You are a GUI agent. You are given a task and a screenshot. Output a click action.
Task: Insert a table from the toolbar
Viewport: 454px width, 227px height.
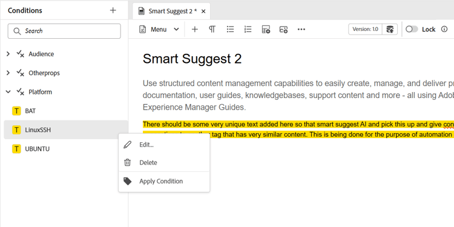266,29
